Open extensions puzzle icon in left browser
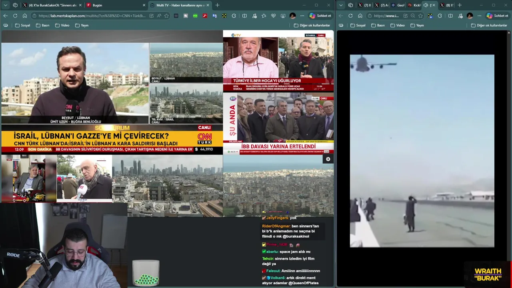This screenshot has width=512, height=288. [234, 16]
